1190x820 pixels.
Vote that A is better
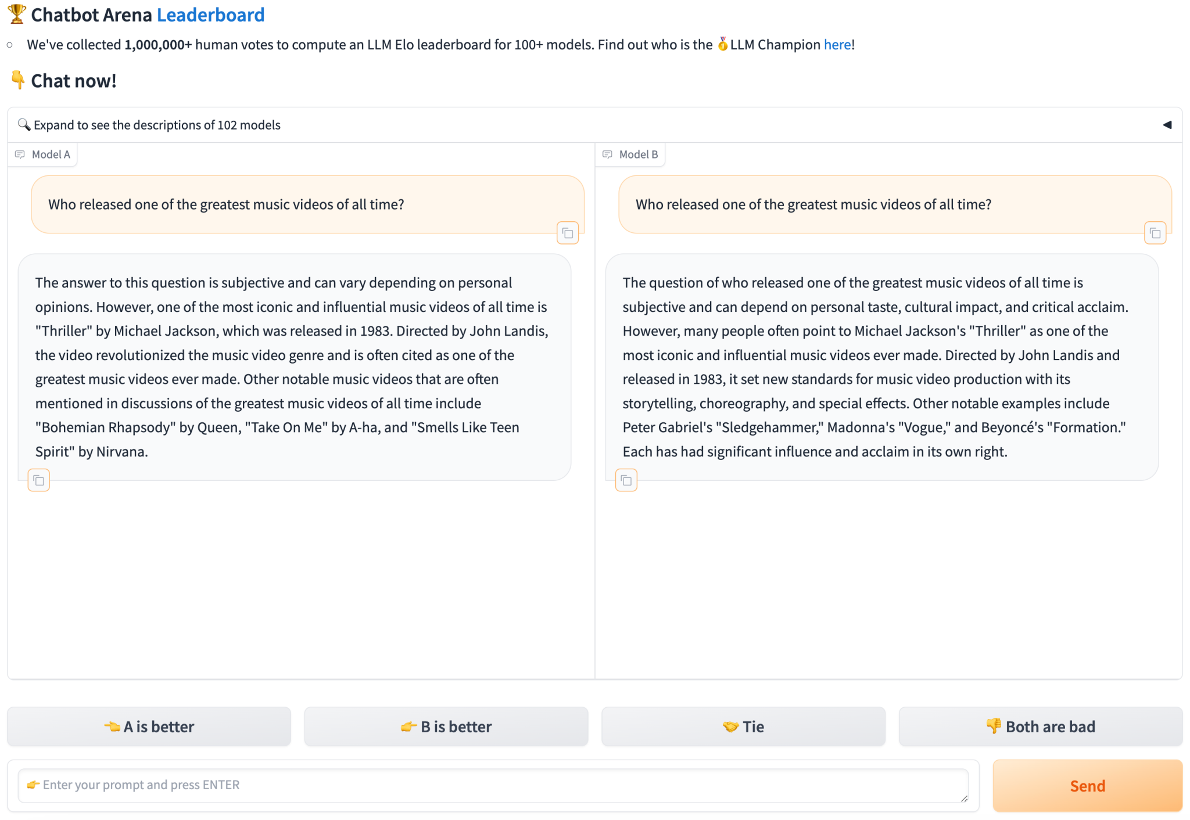(x=149, y=727)
